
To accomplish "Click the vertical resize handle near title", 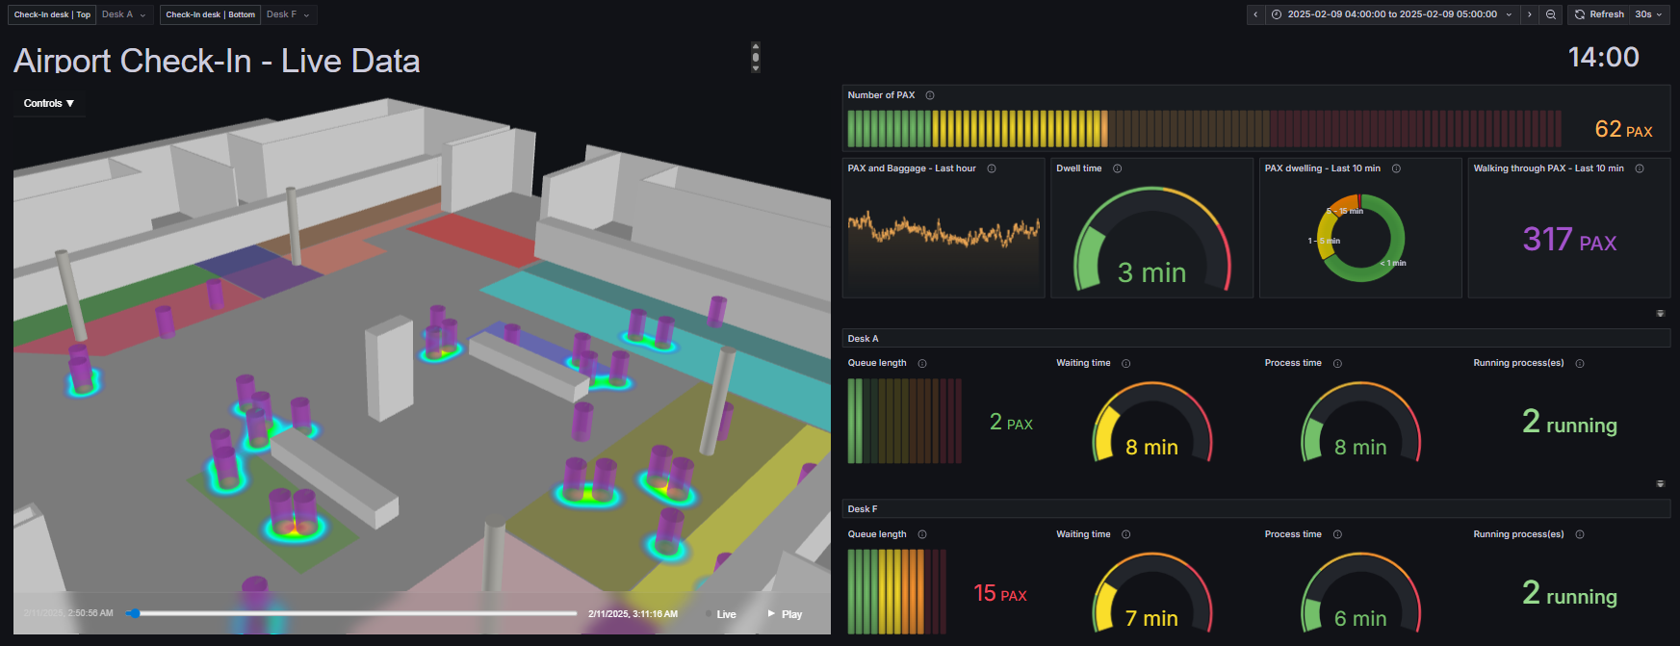I will [756, 57].
